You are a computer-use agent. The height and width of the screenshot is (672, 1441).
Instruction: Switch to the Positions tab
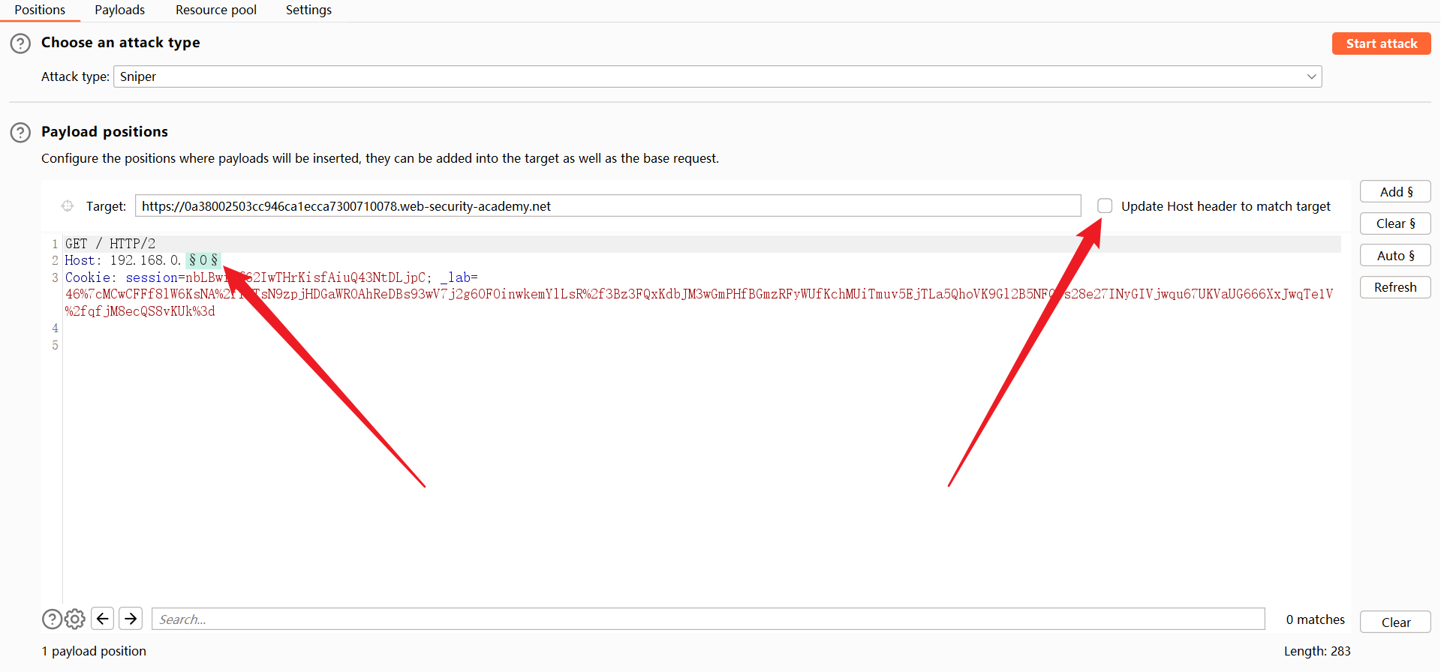(x=40, y=10)
